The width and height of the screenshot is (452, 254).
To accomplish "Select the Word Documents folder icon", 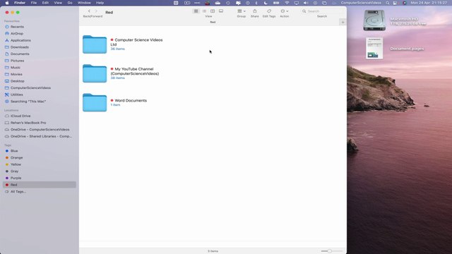I will tap(95, 102).
